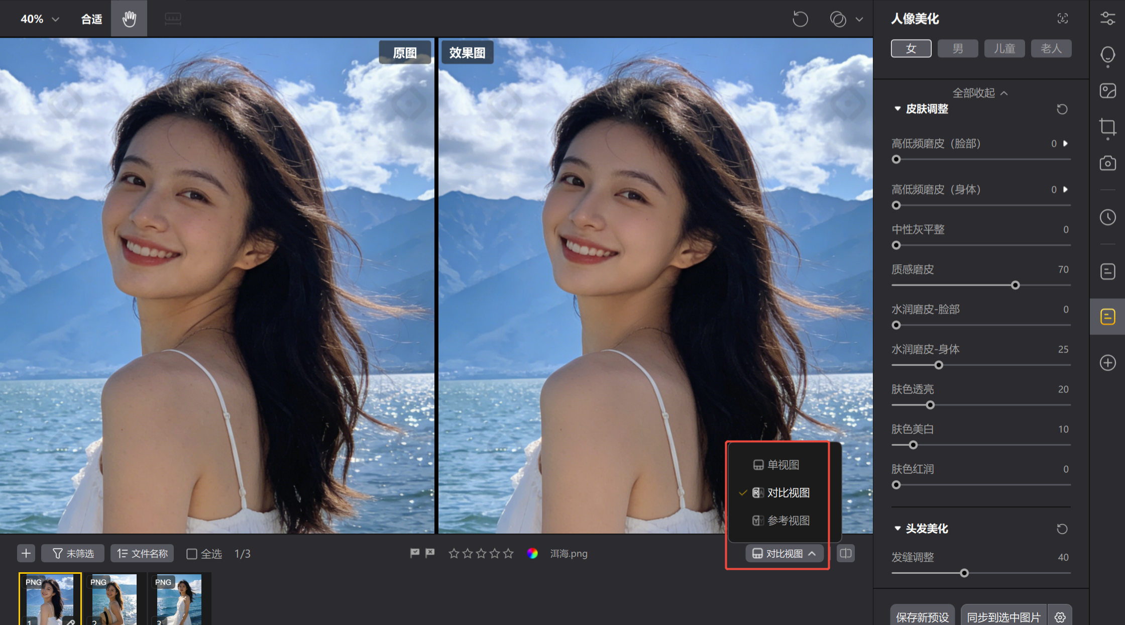Choose 单视图 from view menu
The width and height of the screenshot is (1125, 625).
pos(782,465)
